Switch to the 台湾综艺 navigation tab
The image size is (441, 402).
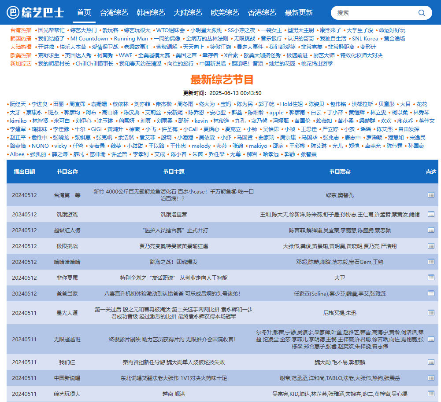[114, 12]
